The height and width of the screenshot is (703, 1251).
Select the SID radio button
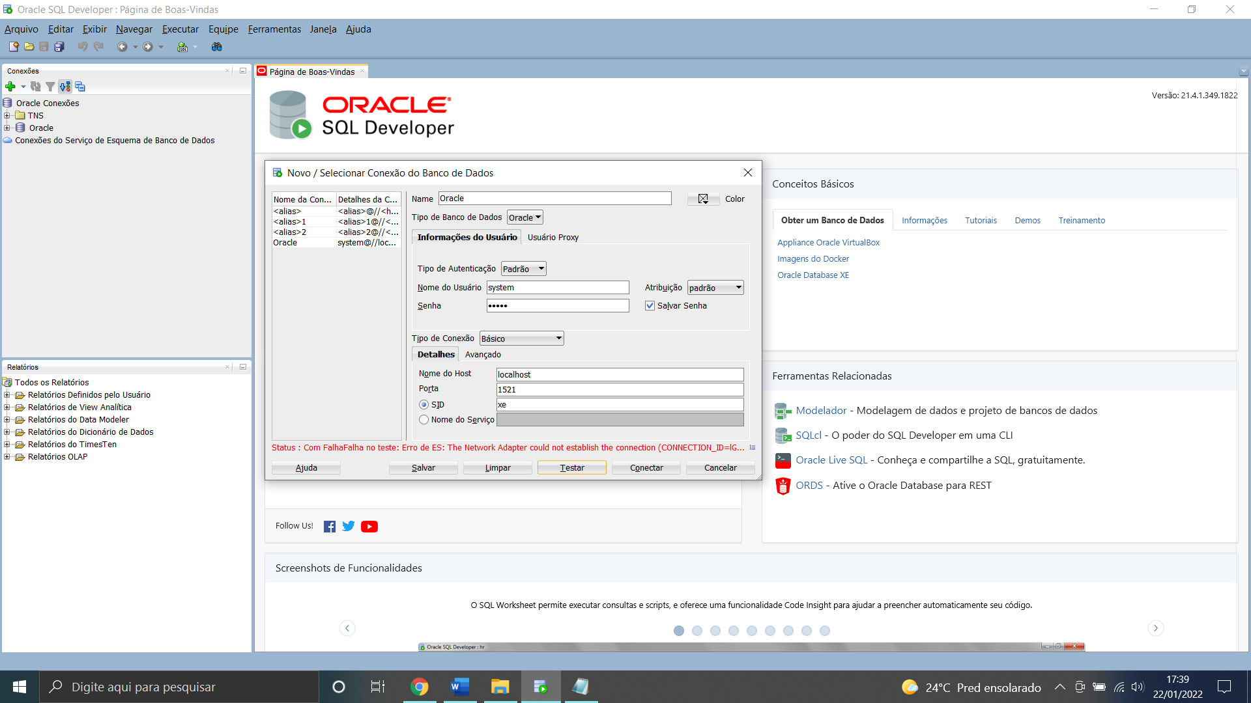(424, 405)
